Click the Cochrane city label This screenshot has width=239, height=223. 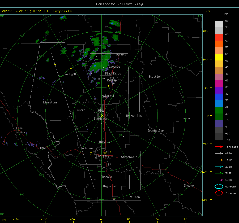[x=87, y=148]
